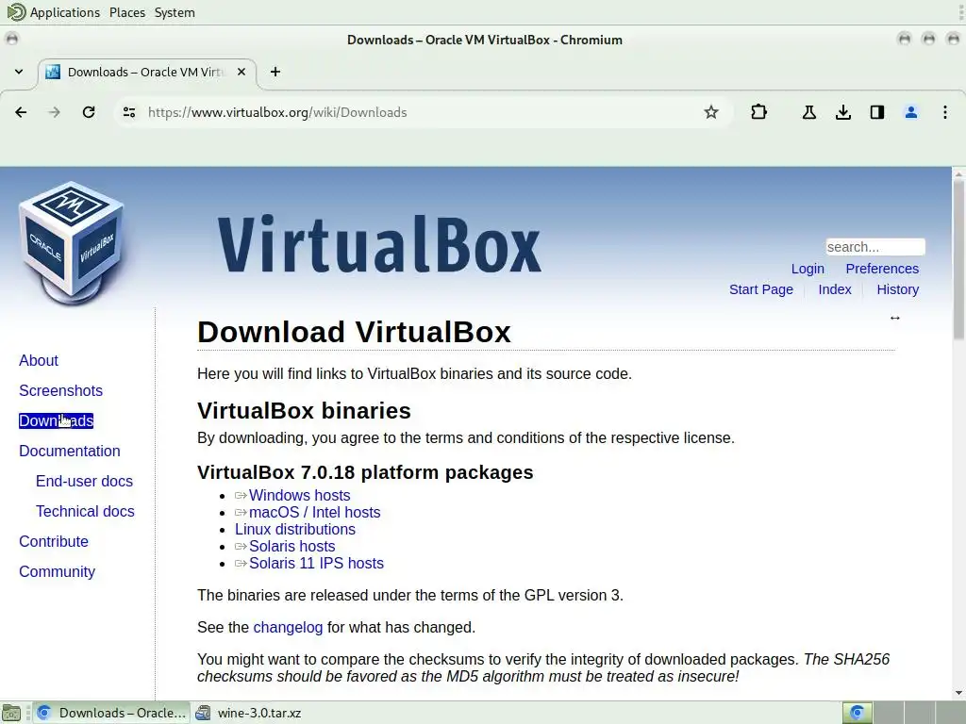Click the scrollbar down arrow
Screen dimensions: 966x724
958,693
